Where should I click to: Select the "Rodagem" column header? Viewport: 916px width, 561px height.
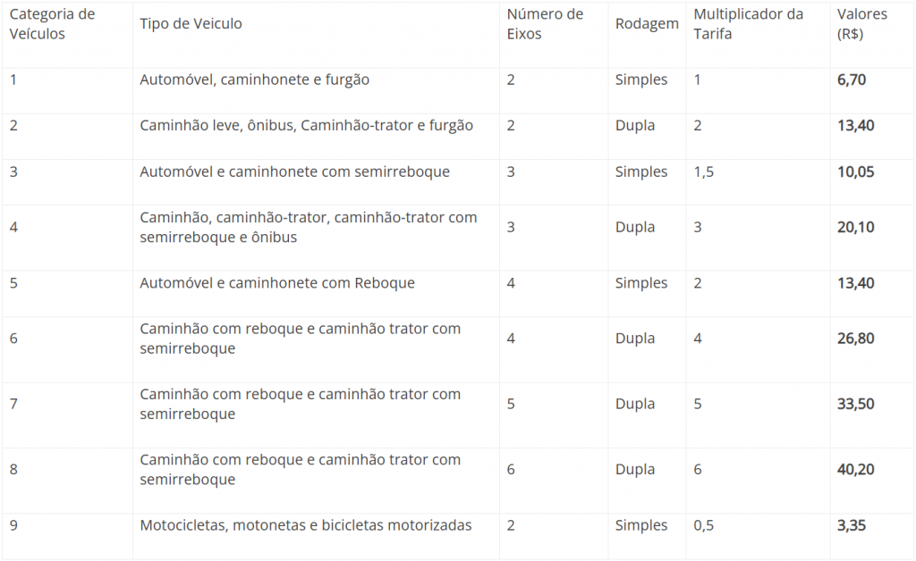pyautogui.click(x=647, y=24)
